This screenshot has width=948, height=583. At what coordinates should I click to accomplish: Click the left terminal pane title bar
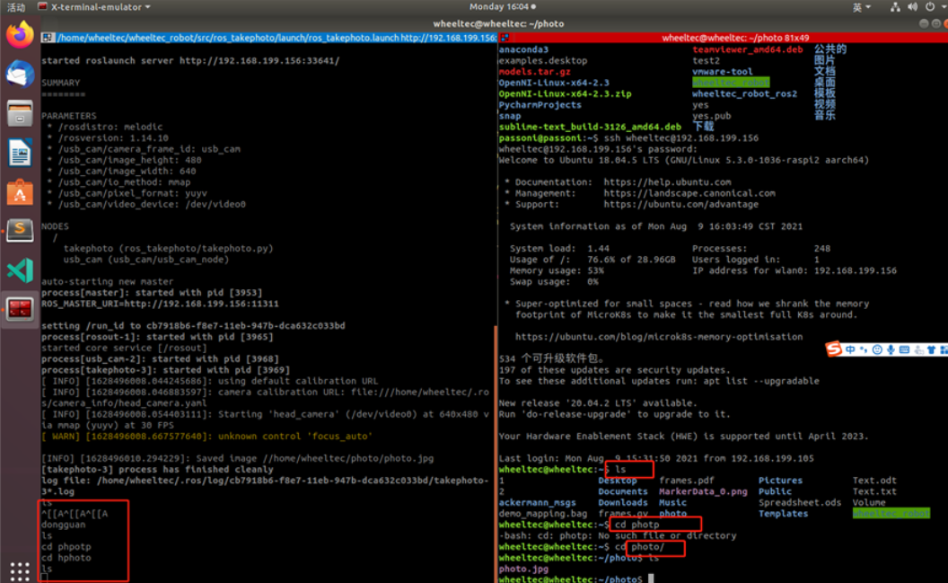point(269,38)
